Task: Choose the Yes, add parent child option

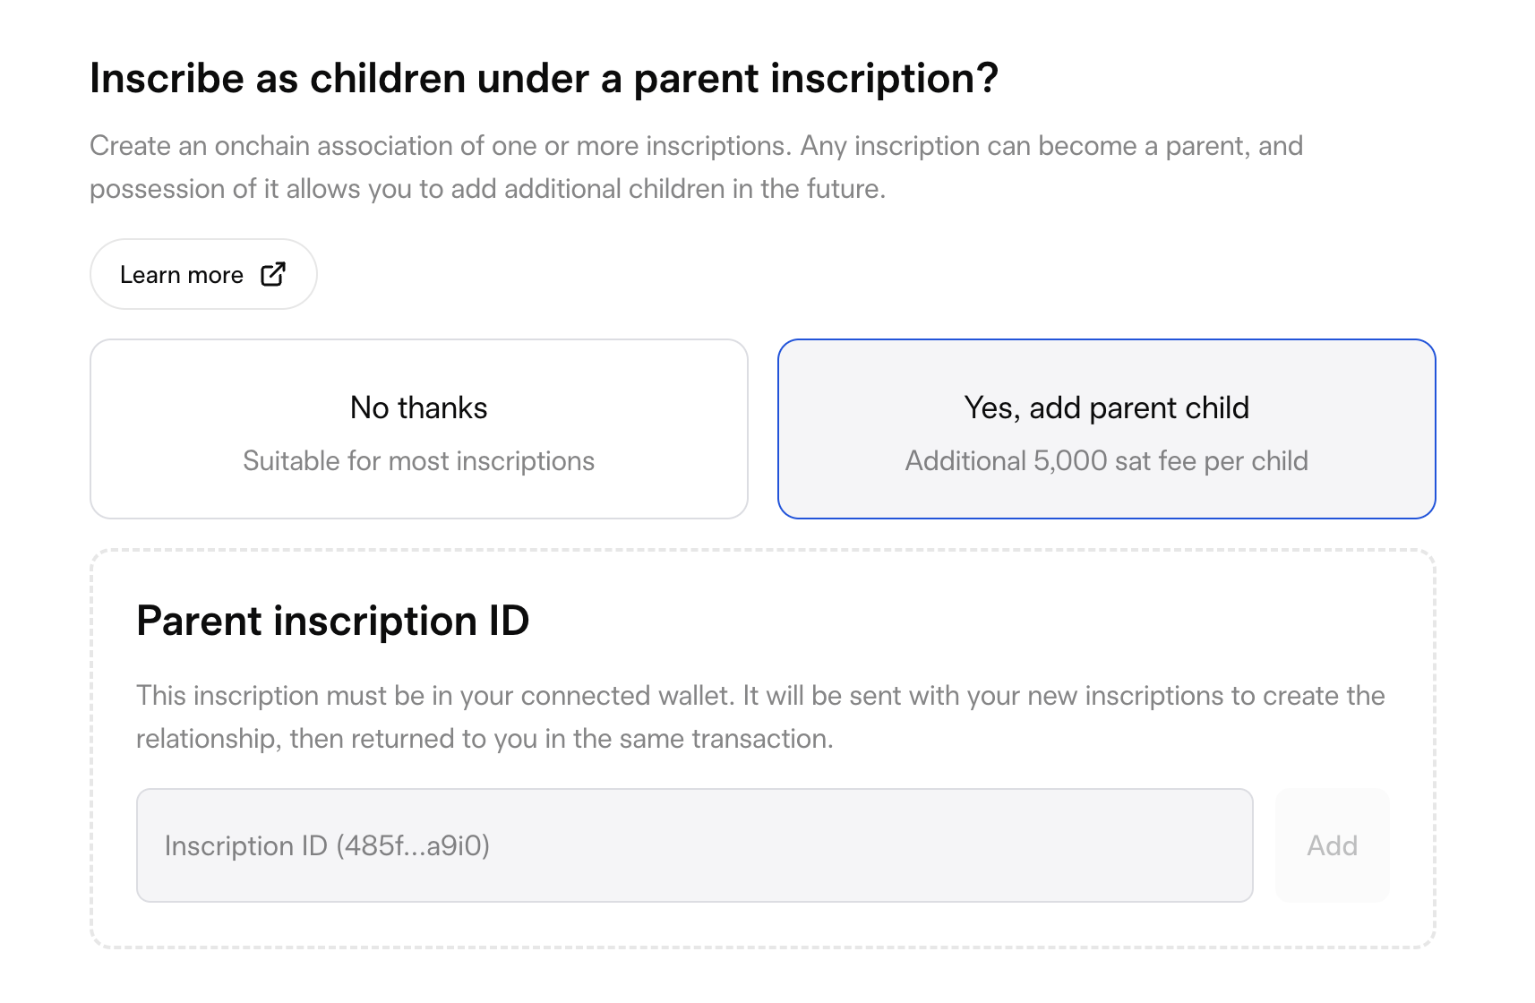Action: (1106, 429)
